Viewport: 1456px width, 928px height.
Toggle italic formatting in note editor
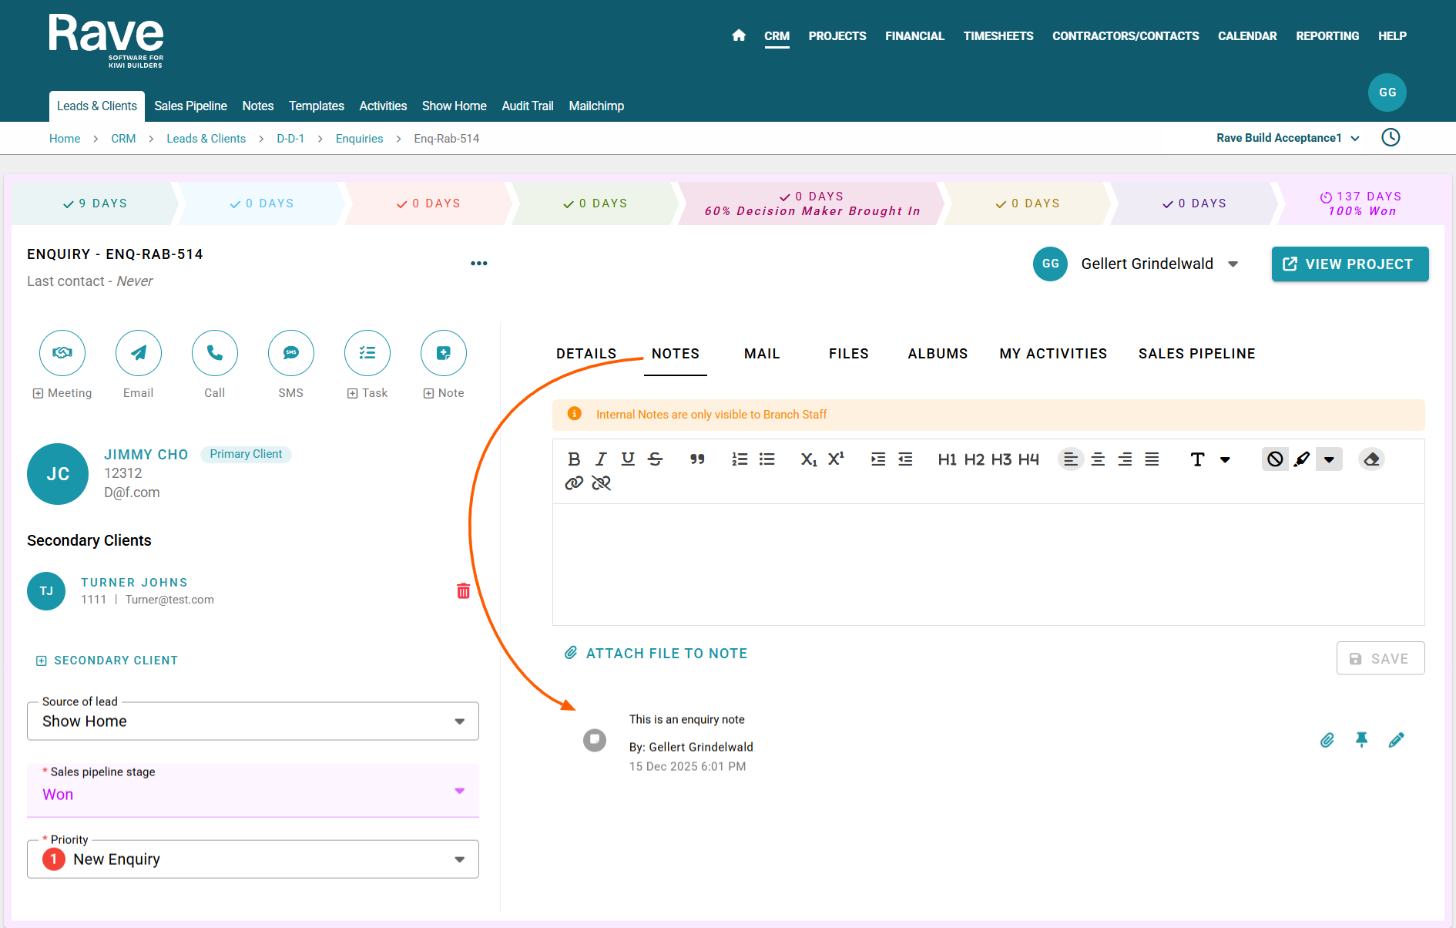(x=601, y=459)
